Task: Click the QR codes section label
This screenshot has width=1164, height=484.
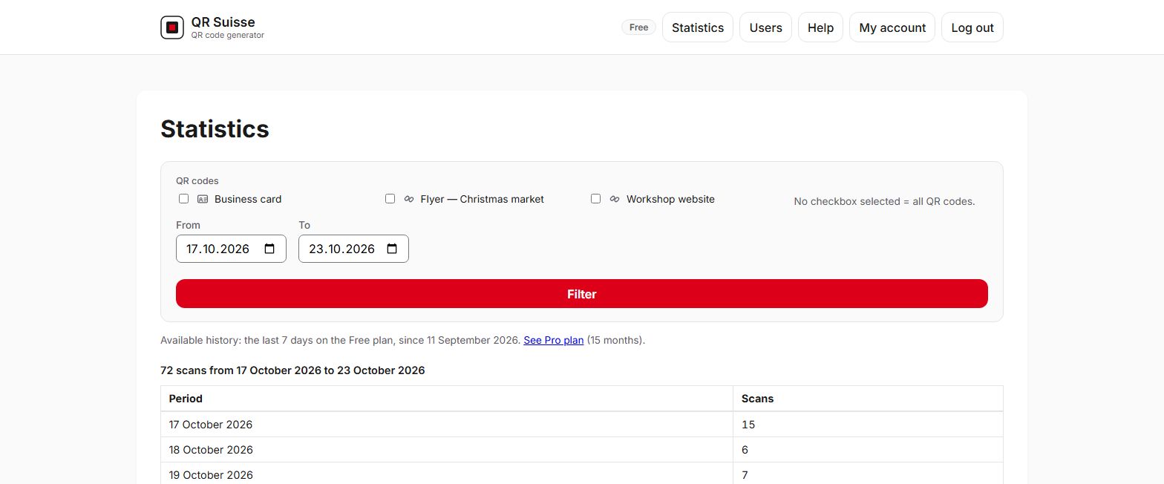Action: coord(197,180)
